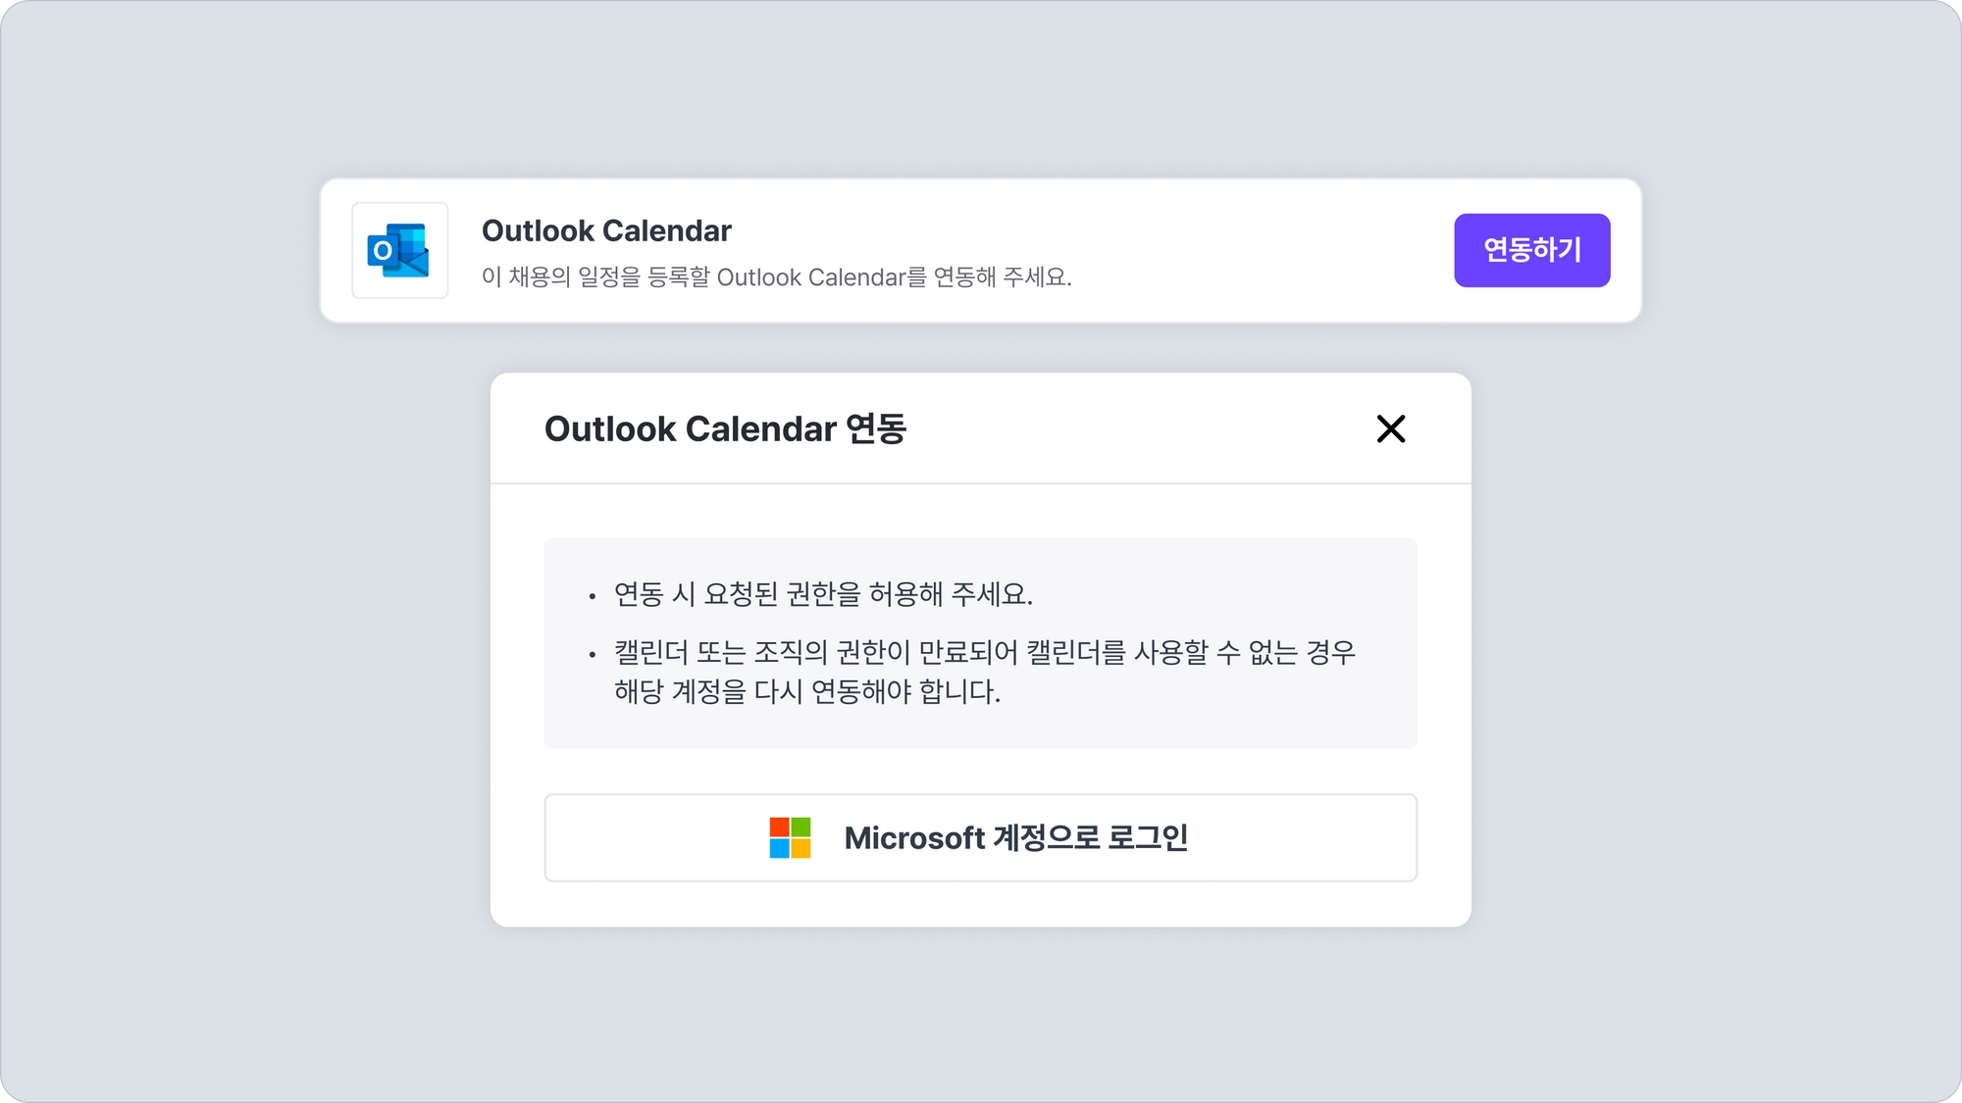The height and width of the screenshot is (1103, 1962).
Task: Click the bullet dot before 캘린더 또는 조직의
Action: [x=592, y=654]
